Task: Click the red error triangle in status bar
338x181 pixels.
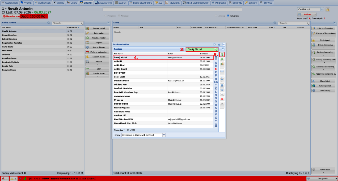Action: [4, 179]
